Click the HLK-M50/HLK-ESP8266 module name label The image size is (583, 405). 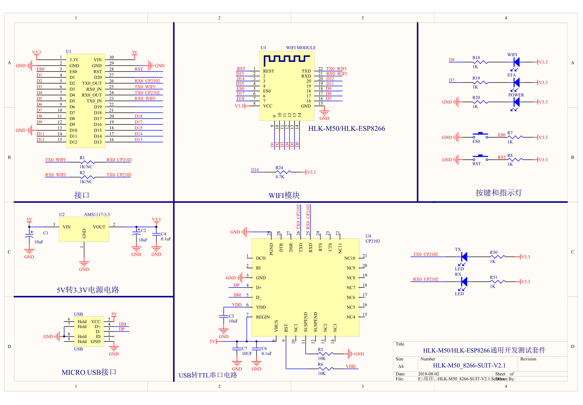[x=347, y=129]
